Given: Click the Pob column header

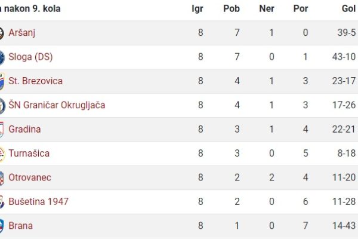Looking at the screenshot, I should point(232,9).
